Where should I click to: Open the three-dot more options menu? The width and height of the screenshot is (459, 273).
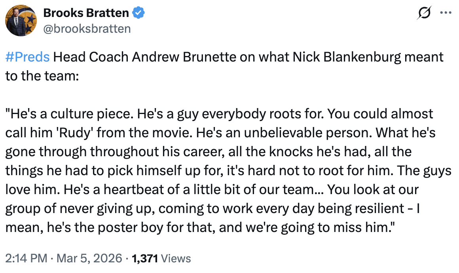click(x=446, y=13)
